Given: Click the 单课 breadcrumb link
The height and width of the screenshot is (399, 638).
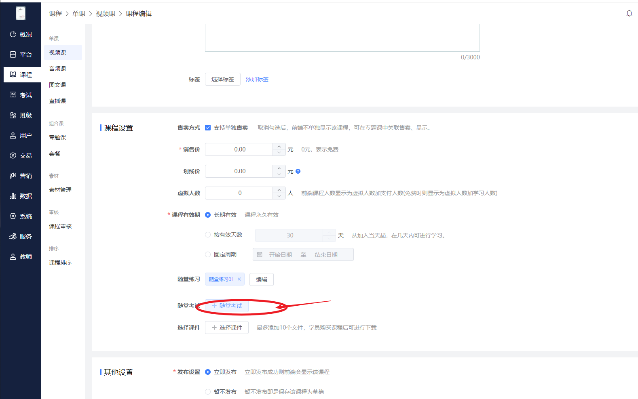Looking at the screenshot, I should click(x=79, y=14).
